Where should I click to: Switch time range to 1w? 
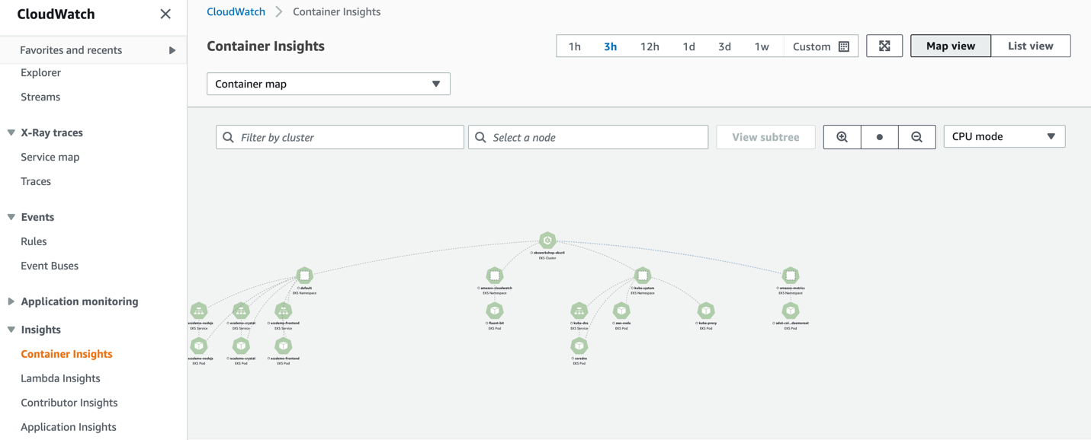(x=762, y=46)
